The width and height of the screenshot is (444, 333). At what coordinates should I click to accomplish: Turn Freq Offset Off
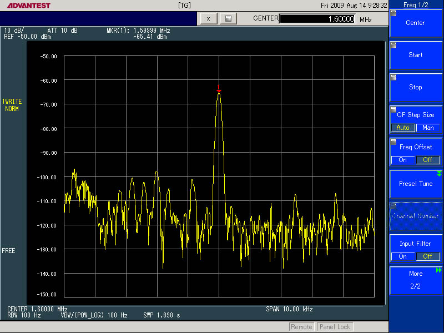click(x=428, y=160)
